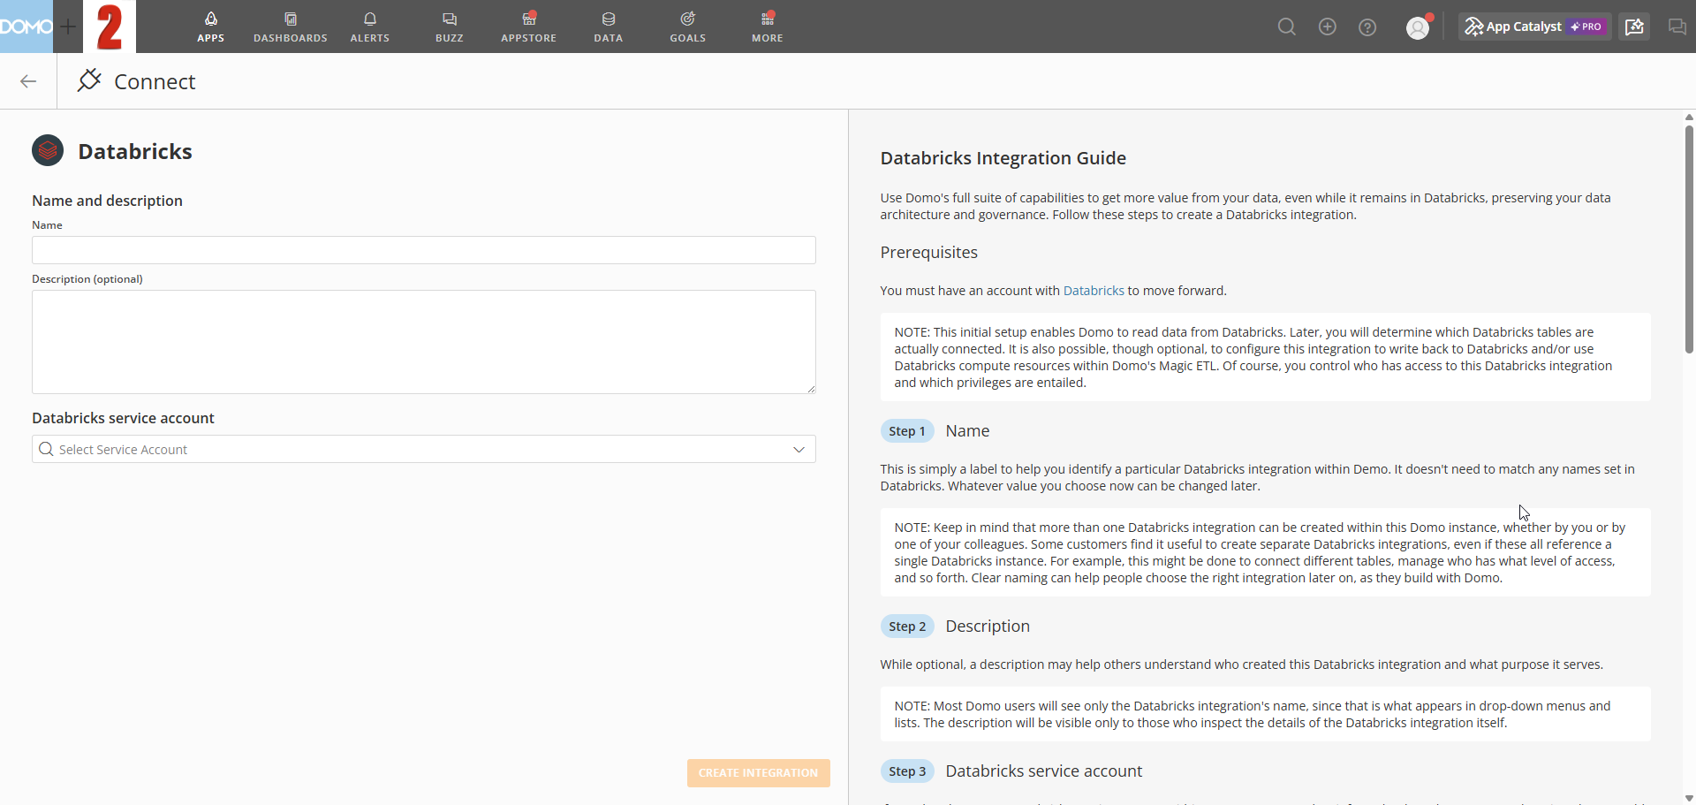
Task: Click the Description (optional) label
Action: [87, 279]
